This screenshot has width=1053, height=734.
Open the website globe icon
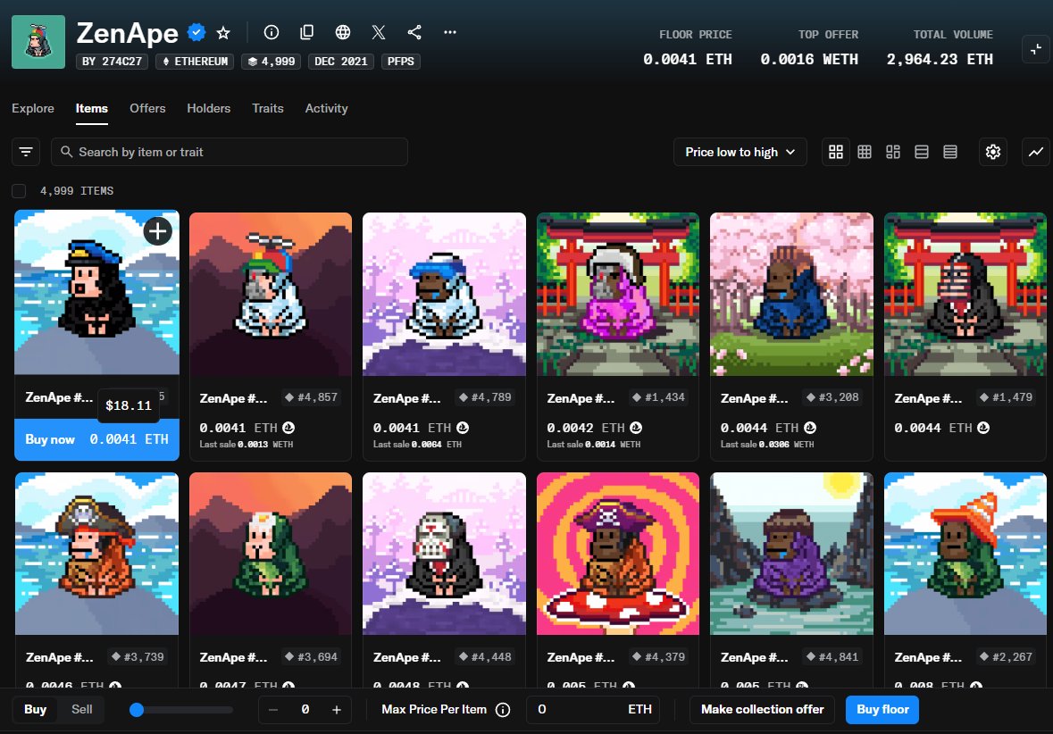(342, 32)
